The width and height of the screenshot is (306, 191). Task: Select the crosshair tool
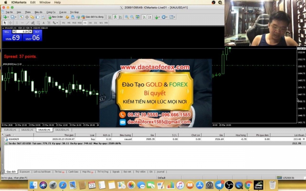[x=11, y=23]
